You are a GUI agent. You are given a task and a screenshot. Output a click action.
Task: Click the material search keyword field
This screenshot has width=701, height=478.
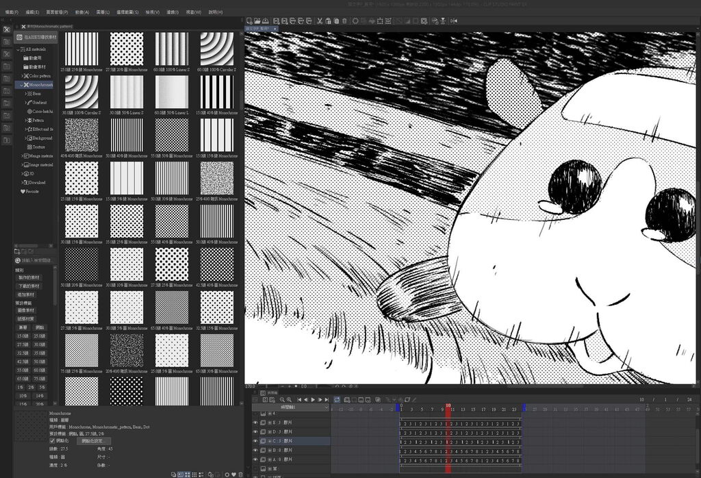(37, 260)
